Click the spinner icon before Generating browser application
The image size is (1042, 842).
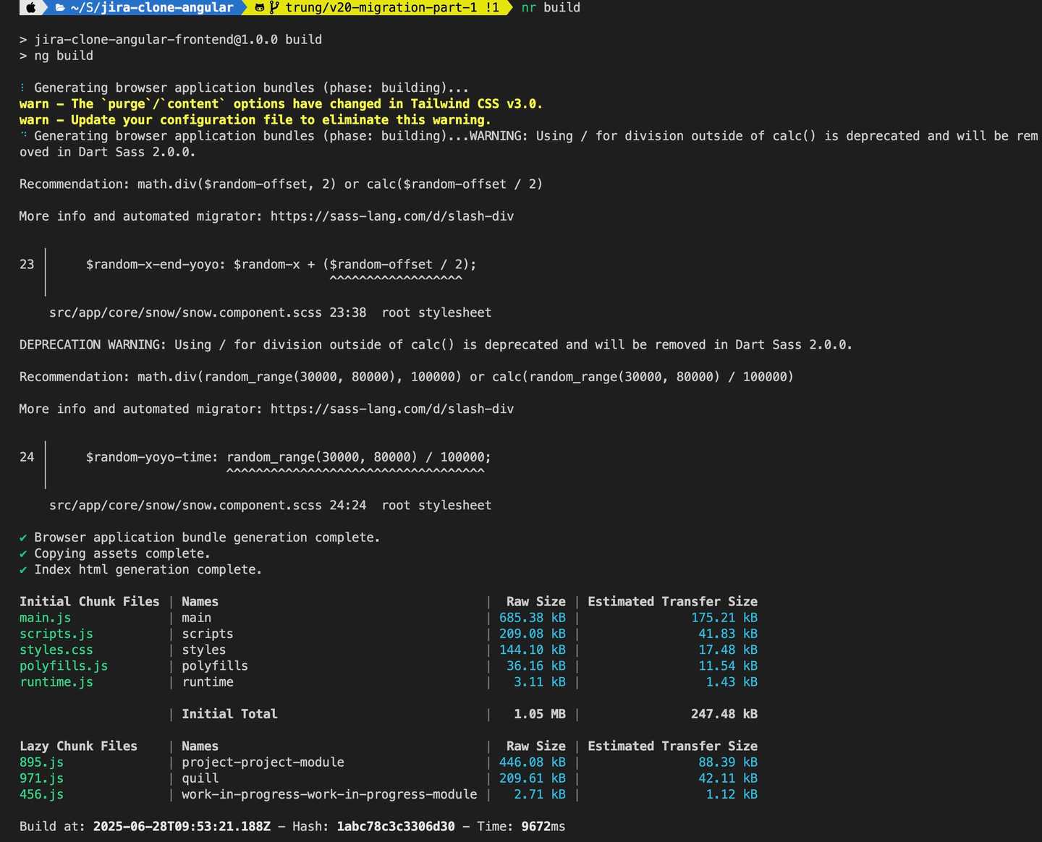click(x=22, y=88)
